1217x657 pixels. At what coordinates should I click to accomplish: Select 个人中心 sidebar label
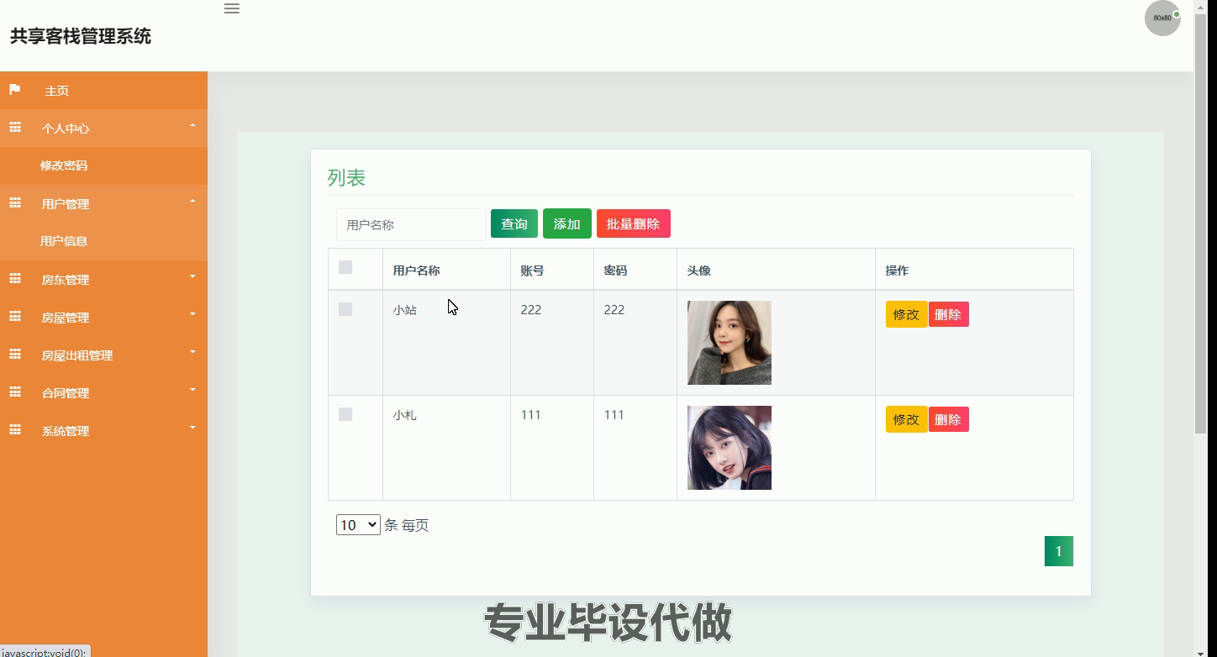tap(66, 129)
